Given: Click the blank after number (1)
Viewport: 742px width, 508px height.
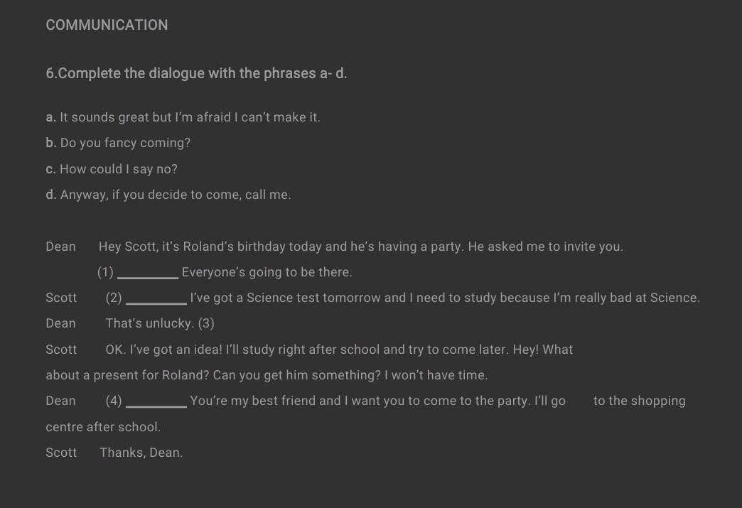Looking at the screenshot, I should pyautogui.click(x=147, y=274).
